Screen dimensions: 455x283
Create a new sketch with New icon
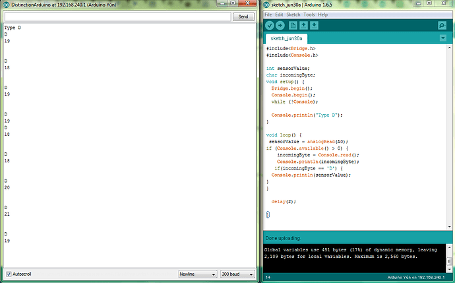coord(293,26)
